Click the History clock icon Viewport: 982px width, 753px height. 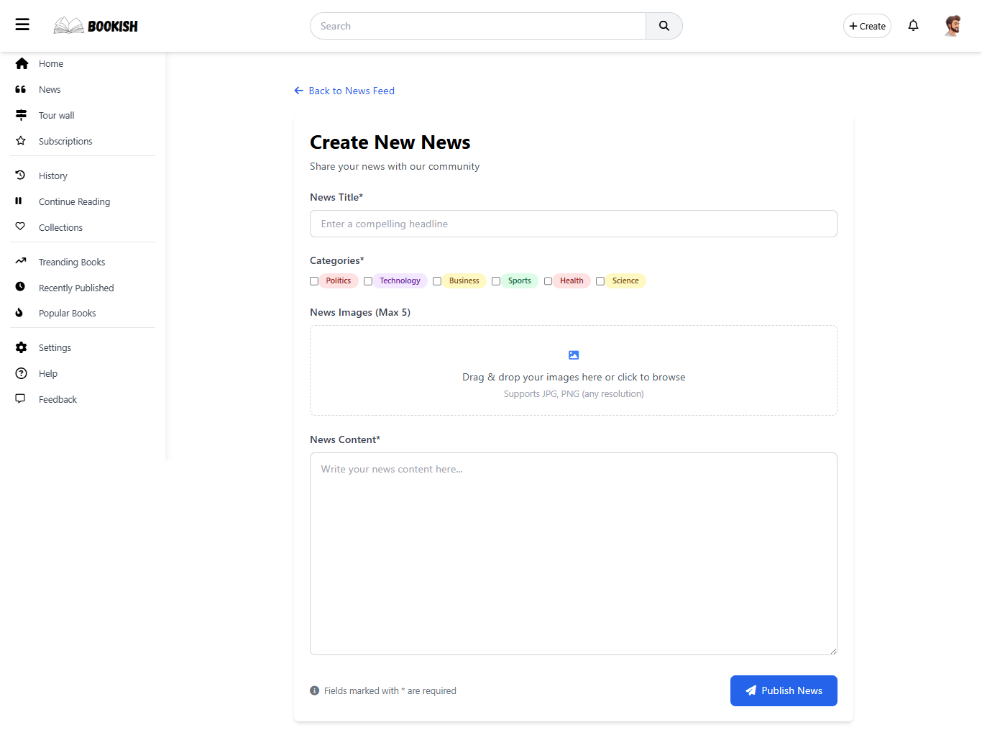click(x=21, y=175)
